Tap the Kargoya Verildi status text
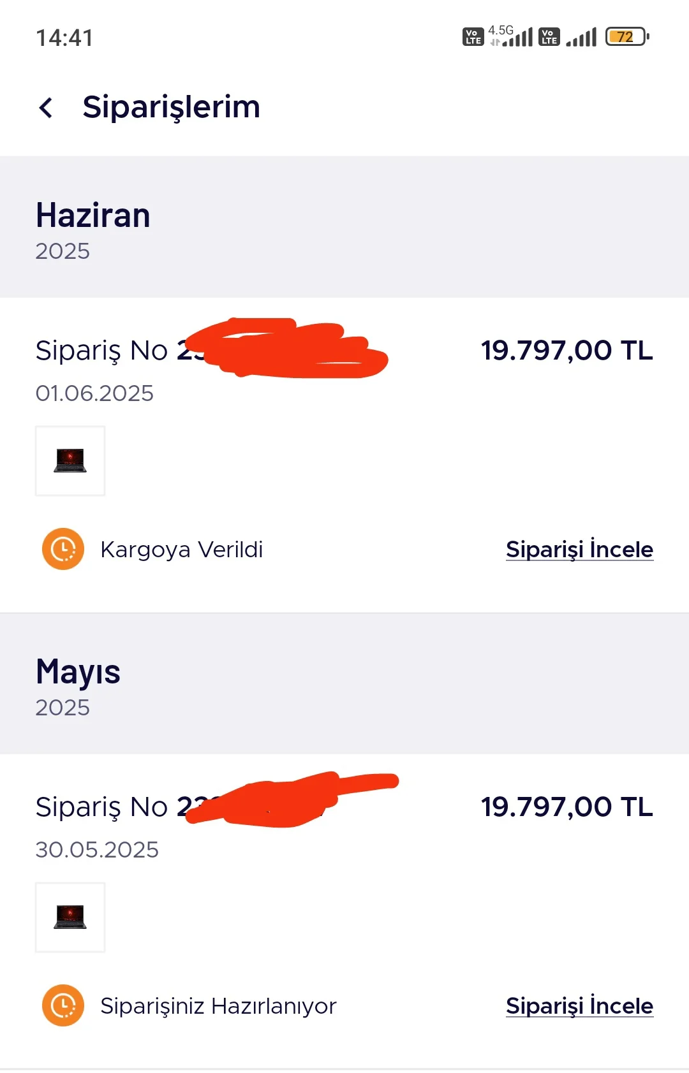Viewport: 689px width, 1073px height. tap(182, 550)
